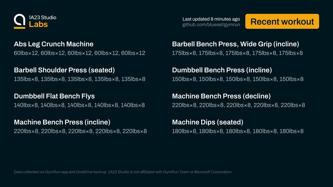Click the 180lbs×8 sets line
This screenshot has height=187, width=333.
point(238,131)
